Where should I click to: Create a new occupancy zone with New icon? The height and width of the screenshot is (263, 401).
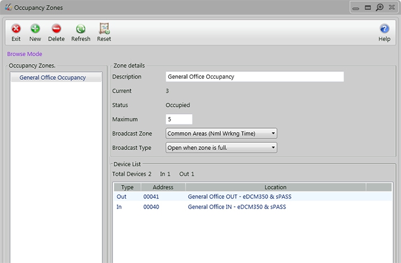[x=35, y=29]
